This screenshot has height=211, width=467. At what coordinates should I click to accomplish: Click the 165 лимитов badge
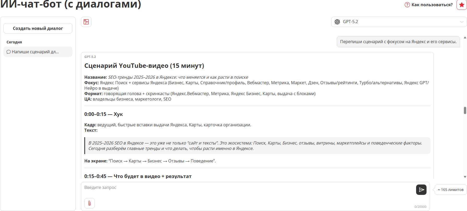pos(451,190)
